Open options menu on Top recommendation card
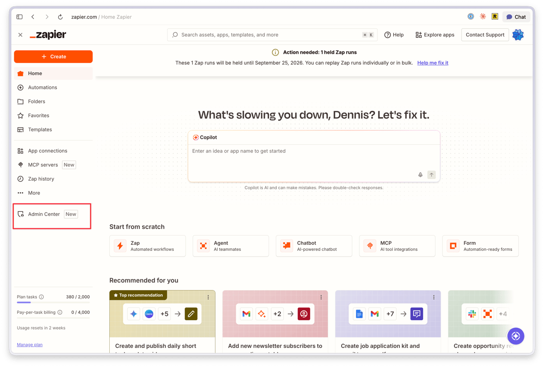 point(208,297)
